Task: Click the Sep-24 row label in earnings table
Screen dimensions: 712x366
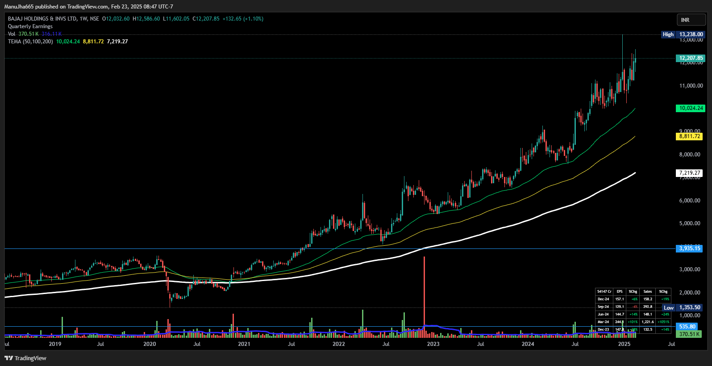Action: pos(604,307)
